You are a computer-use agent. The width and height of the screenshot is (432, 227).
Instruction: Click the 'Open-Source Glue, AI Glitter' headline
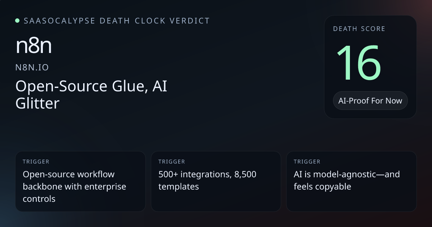point(91,94)
